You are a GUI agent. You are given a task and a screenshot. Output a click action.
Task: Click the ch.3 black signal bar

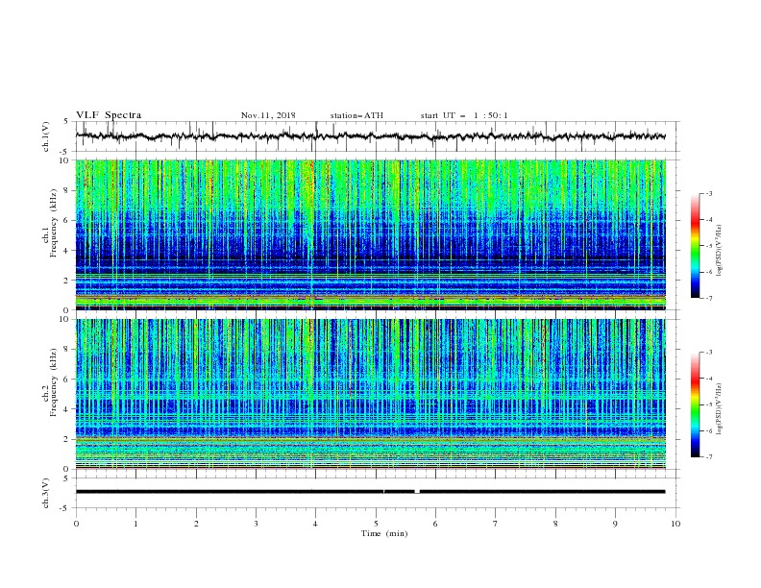click(x=370, y=492)
